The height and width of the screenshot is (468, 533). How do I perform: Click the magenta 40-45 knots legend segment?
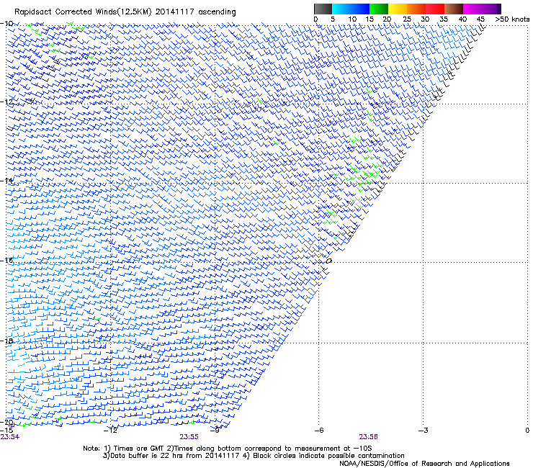[472, 9]
